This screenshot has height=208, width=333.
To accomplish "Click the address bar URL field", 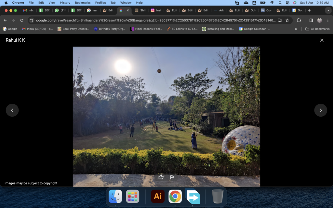I will point(155,20).
